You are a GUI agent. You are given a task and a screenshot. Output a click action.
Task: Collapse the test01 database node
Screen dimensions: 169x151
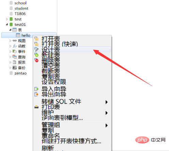7,24
